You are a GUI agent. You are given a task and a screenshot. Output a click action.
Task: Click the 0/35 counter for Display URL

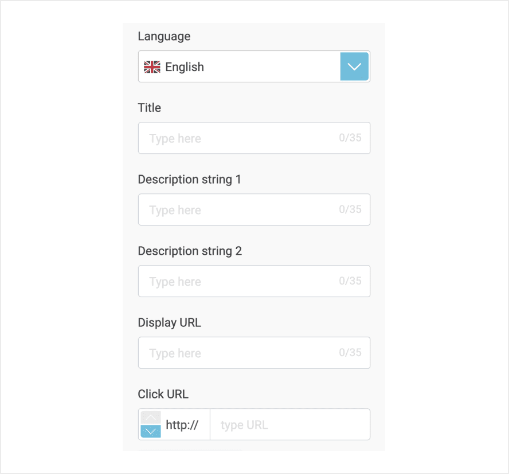click(350, 353)
